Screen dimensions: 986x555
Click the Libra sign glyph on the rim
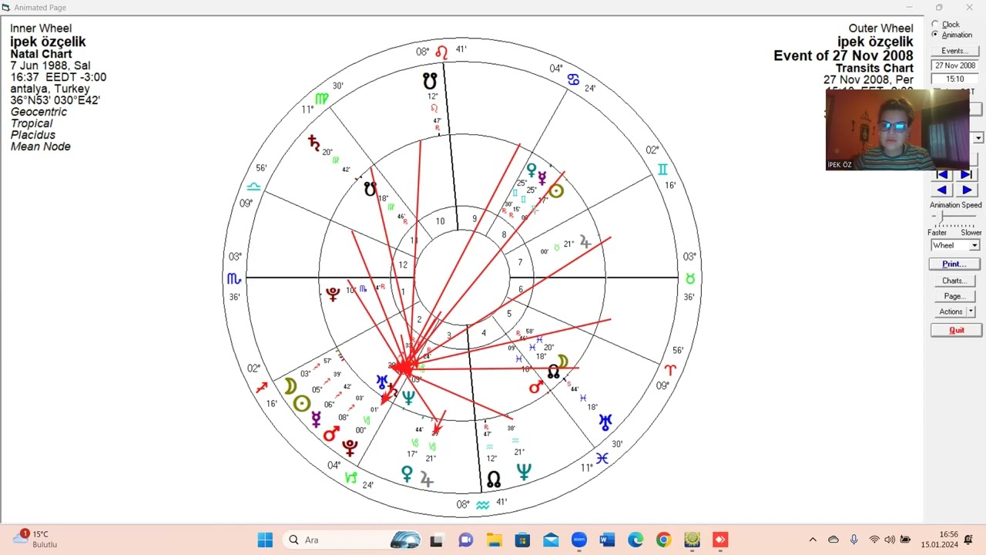click(x=253, y=187)
